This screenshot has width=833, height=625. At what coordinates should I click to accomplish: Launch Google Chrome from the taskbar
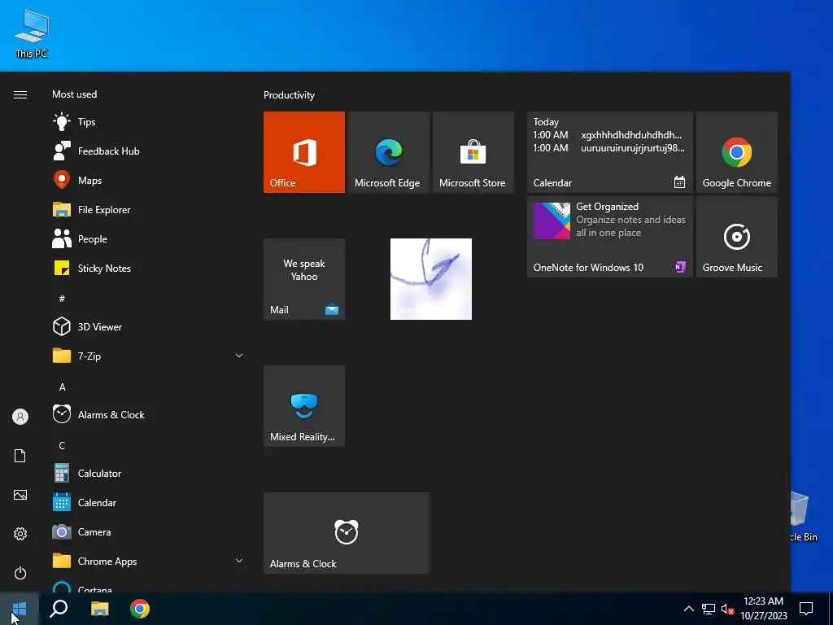click(x=140, y=609)
